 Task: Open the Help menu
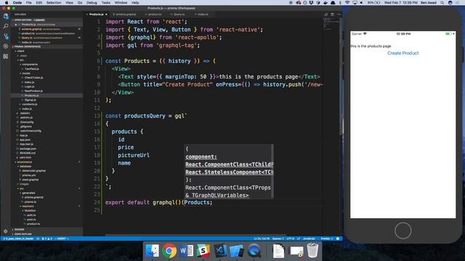(x=135, y=3)
